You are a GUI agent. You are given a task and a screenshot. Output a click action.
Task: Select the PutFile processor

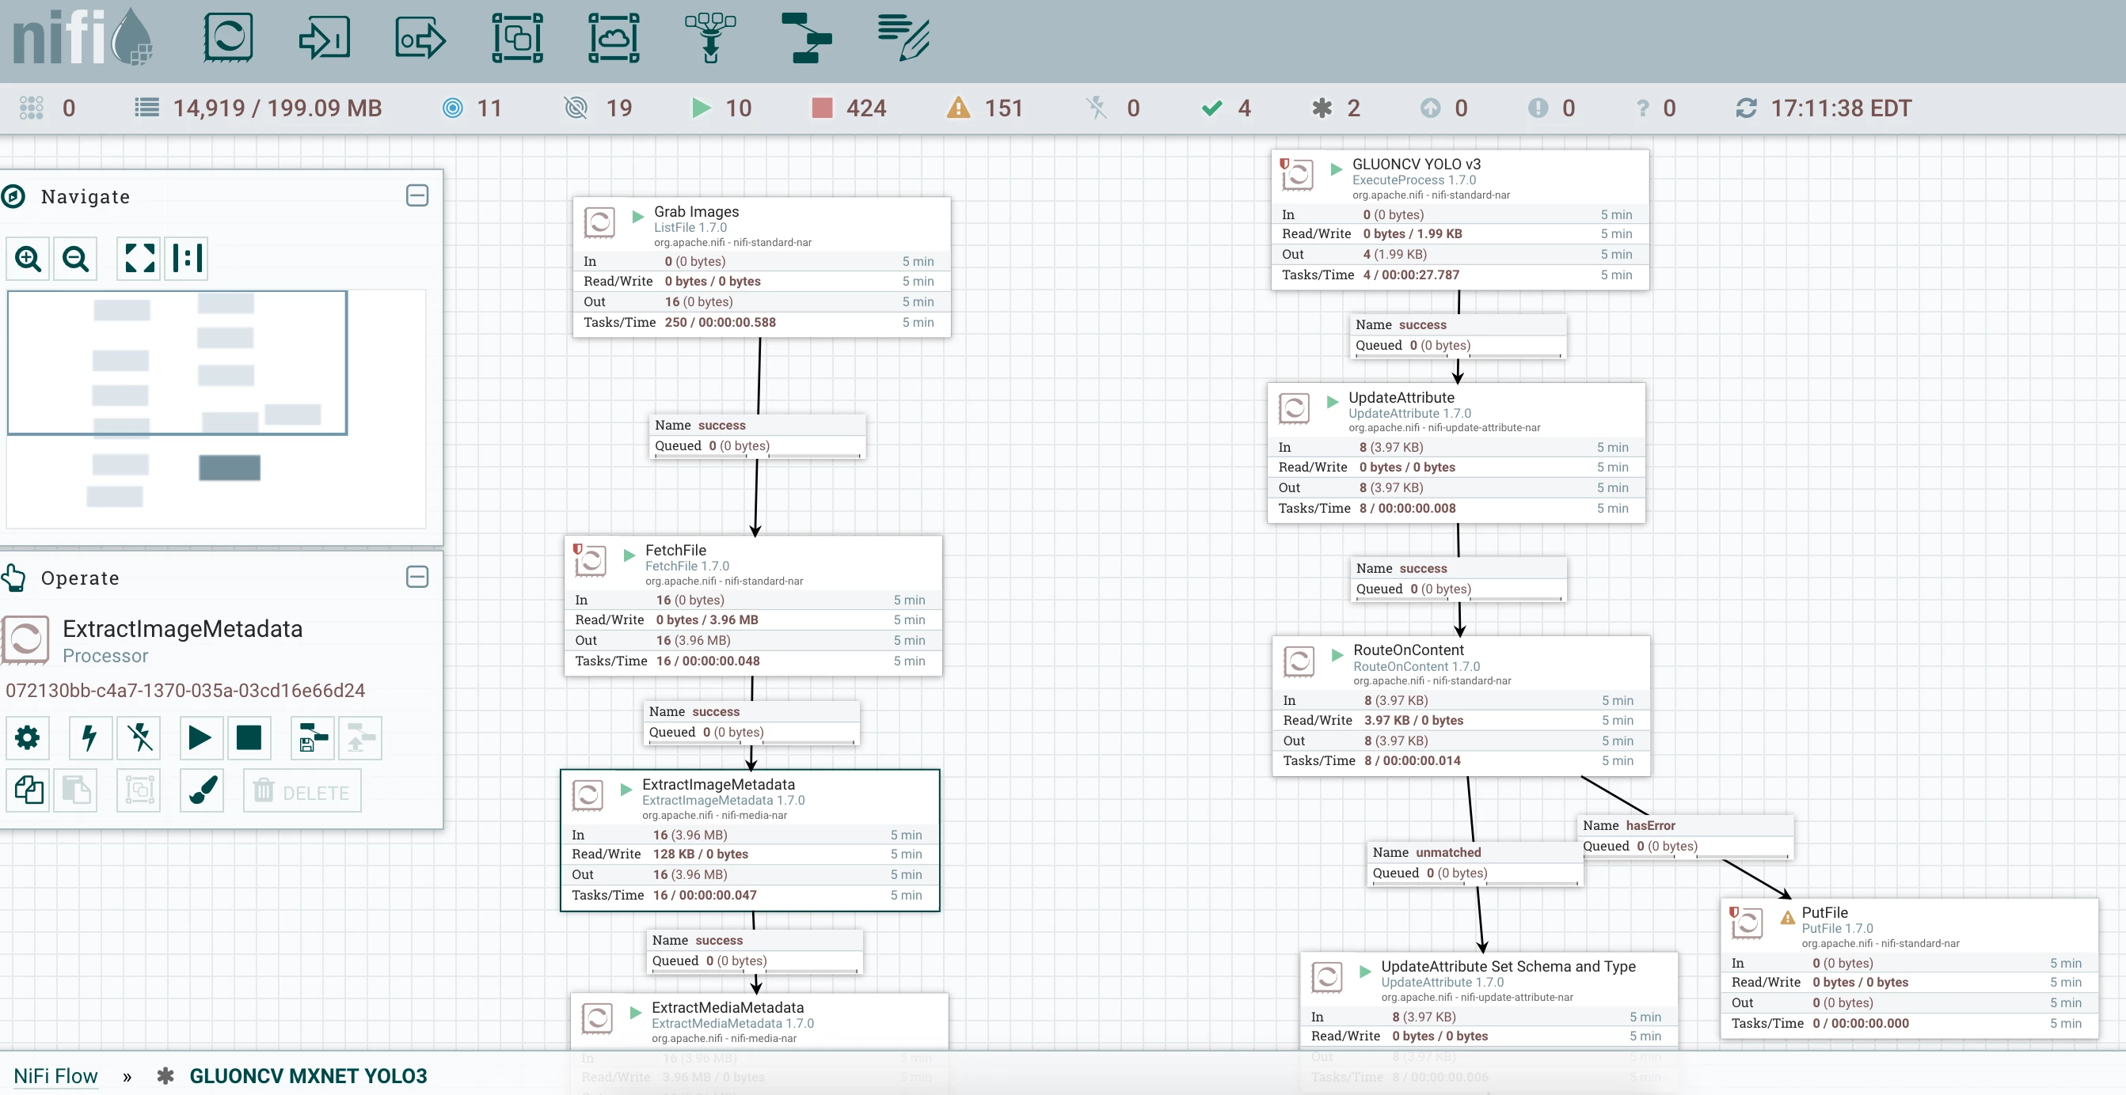pos(1910,968)
